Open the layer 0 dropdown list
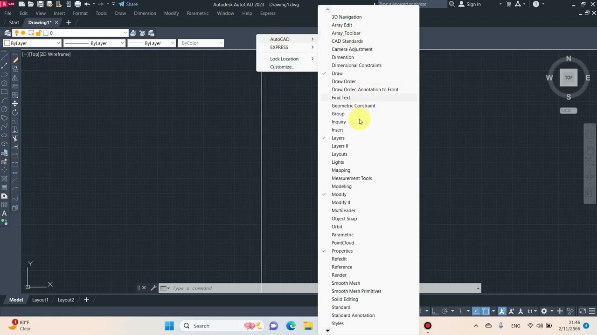 125,33
